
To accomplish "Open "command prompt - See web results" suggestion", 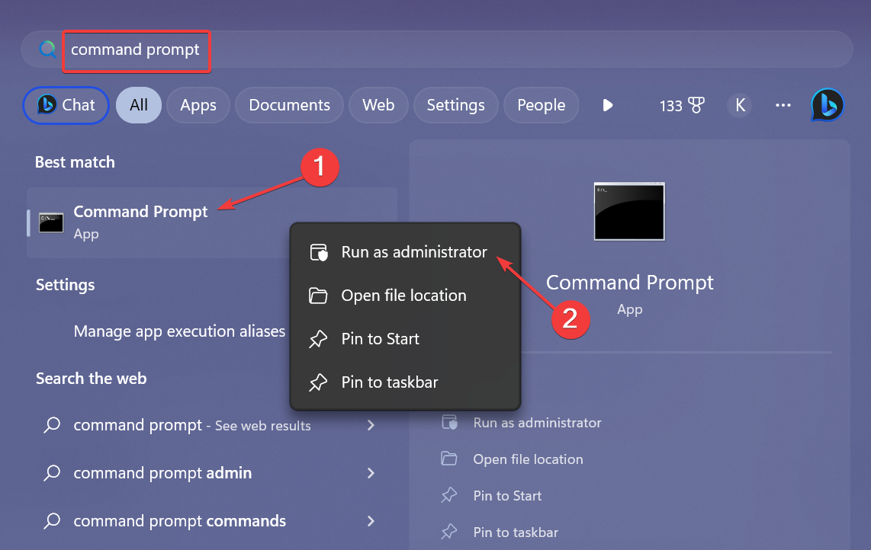I will 211,426.
